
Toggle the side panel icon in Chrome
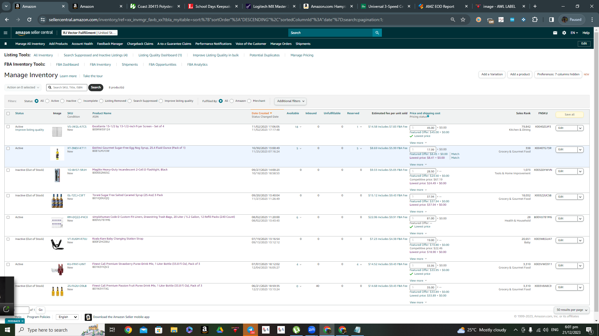point(552,20)
